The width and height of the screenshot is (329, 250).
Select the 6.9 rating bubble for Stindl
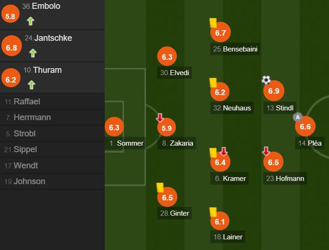[x=274, y=91]
